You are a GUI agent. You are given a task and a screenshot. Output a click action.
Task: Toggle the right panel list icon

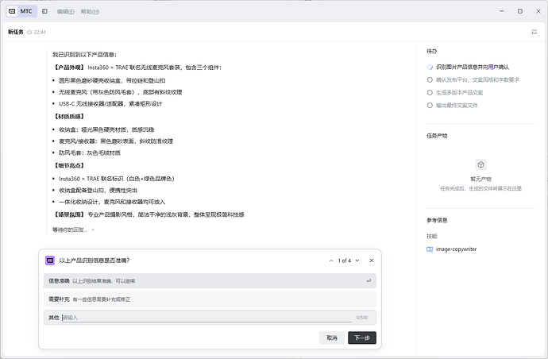(534, 32)
